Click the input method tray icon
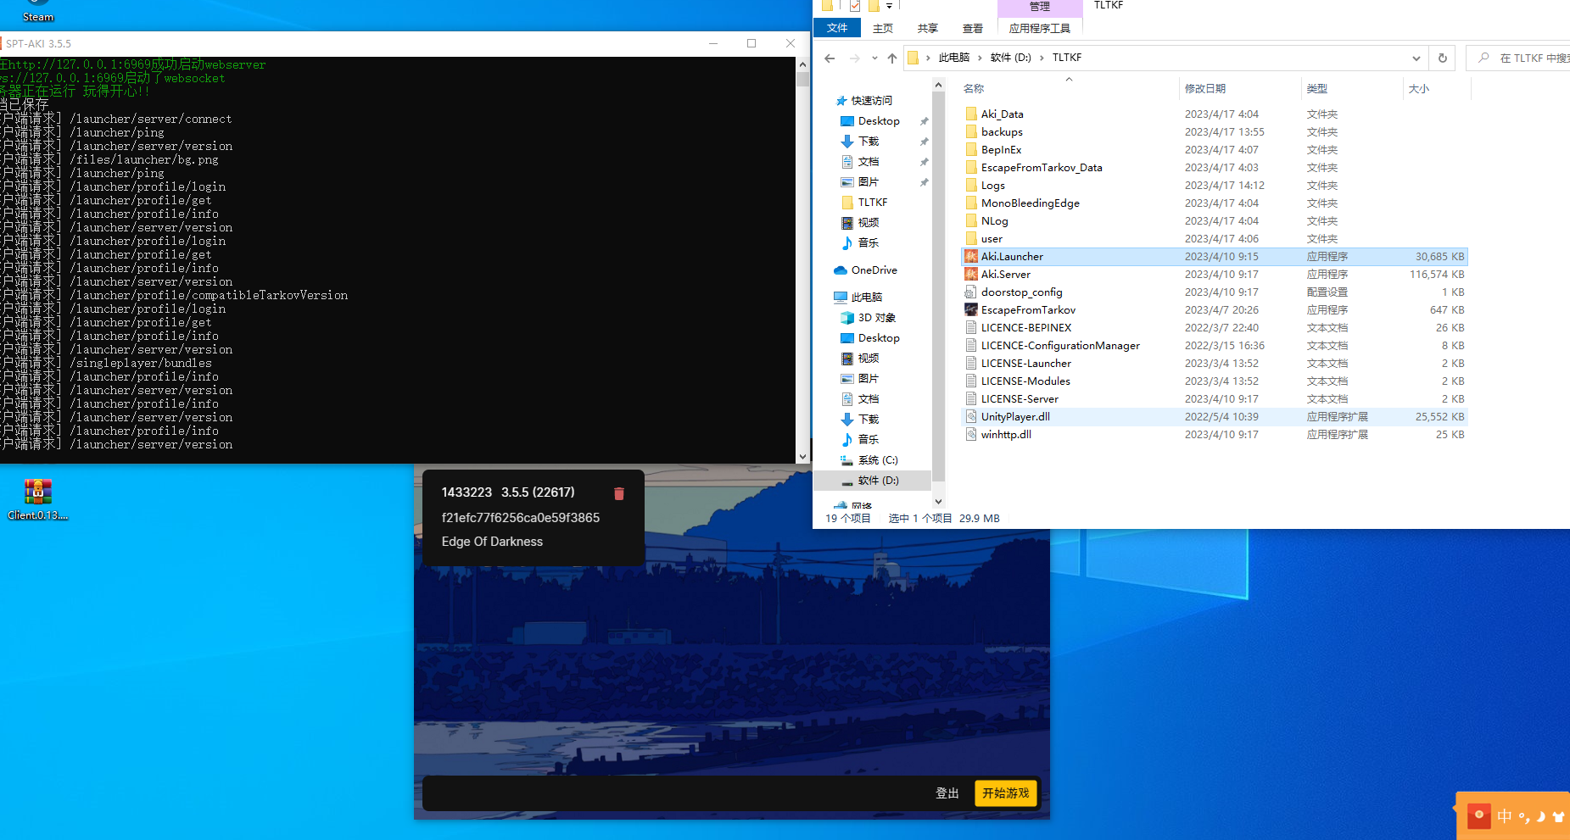 [x=1505, y=816]
